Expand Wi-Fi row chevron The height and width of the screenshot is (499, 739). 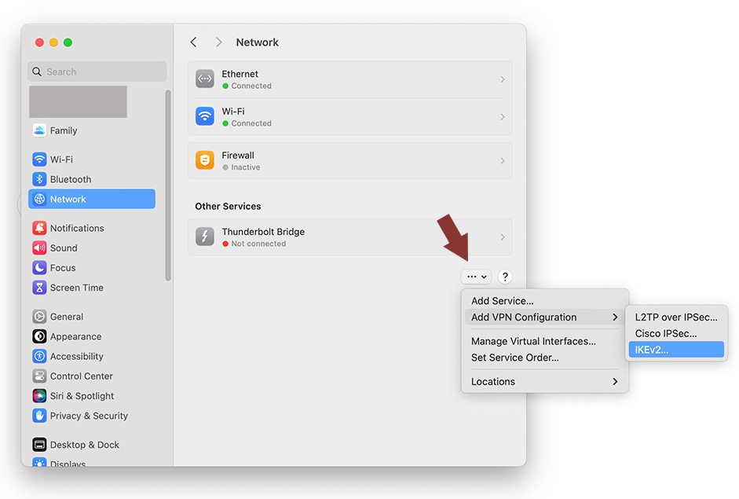pos(503,116)
